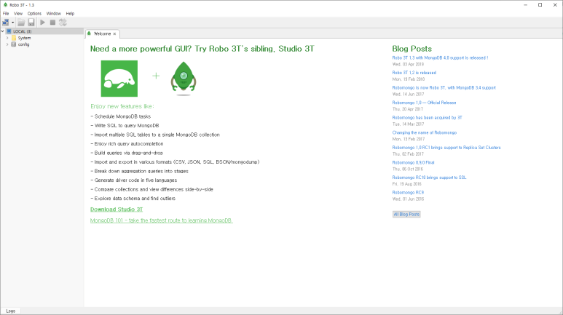
Task: Click 'Generate driver code in five languages' line
Action: click(x=133, y=180)
